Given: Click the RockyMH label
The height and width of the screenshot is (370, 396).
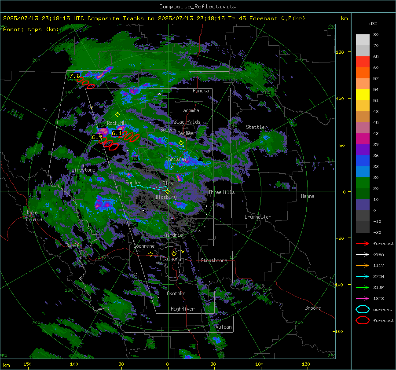Looking at the screenshot, I should click(116, 123).
